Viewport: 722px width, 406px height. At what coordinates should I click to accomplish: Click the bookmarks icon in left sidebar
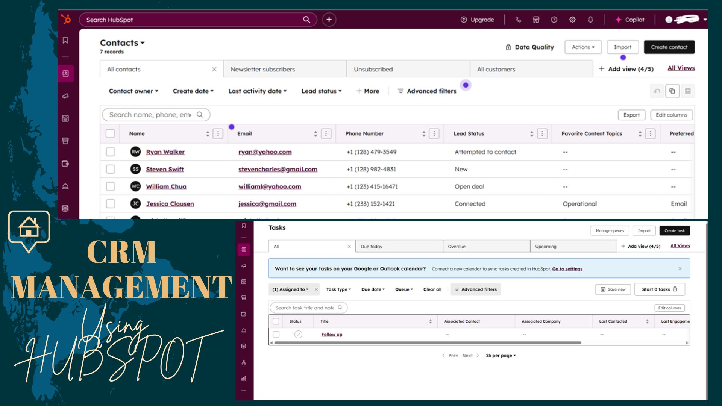tap(65, 40)
